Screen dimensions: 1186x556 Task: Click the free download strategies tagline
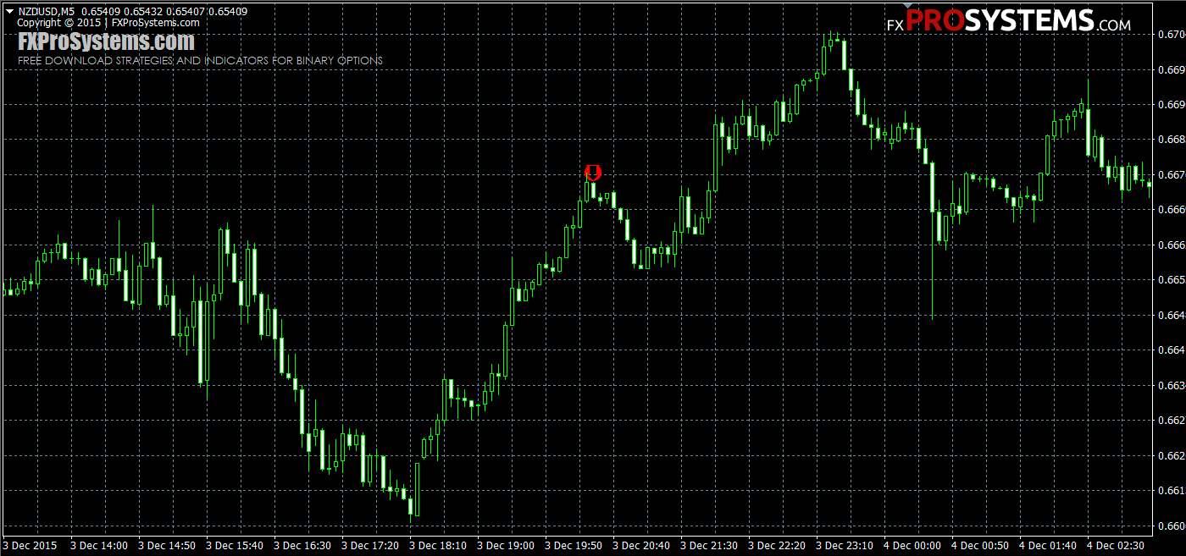click(200, 60)
